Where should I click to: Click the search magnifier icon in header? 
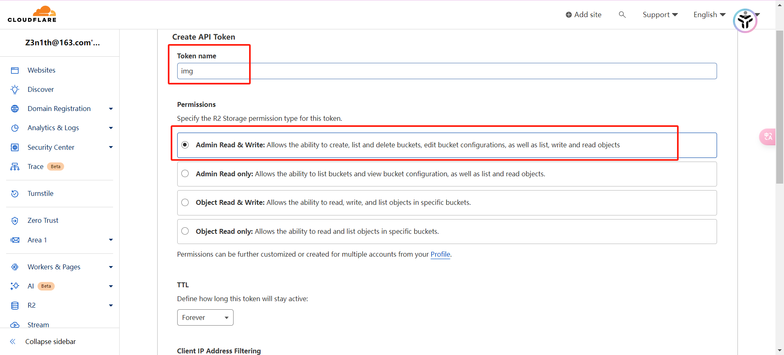(622, 15)
